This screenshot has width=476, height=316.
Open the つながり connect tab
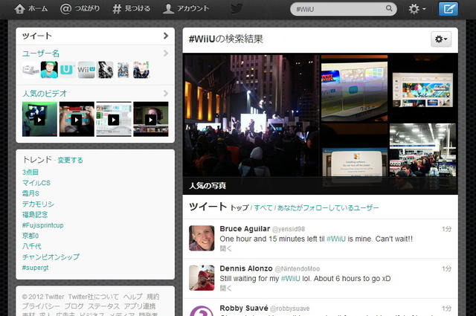point(80,8)
